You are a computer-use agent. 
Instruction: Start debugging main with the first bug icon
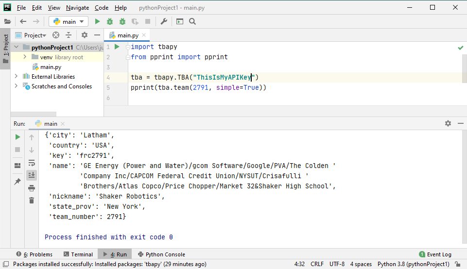click(x=110, y=21)
